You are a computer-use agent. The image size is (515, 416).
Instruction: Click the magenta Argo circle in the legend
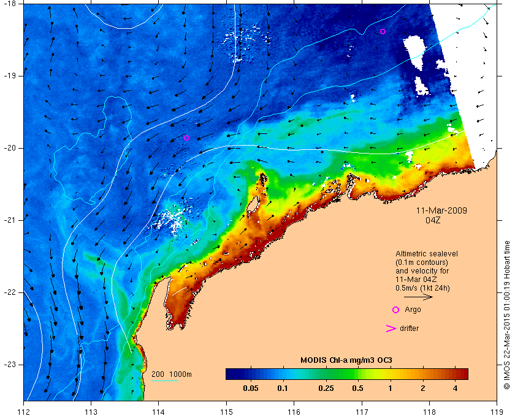pyautogui.click(x=396, y=310)
